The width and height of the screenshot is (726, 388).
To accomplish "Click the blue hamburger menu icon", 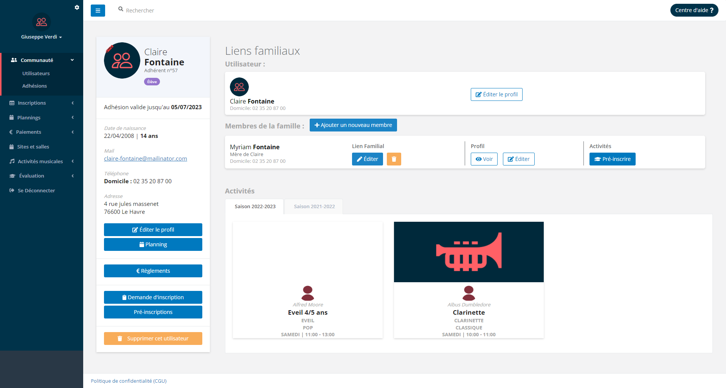I will pyautogui.click(x=98, y=11).
